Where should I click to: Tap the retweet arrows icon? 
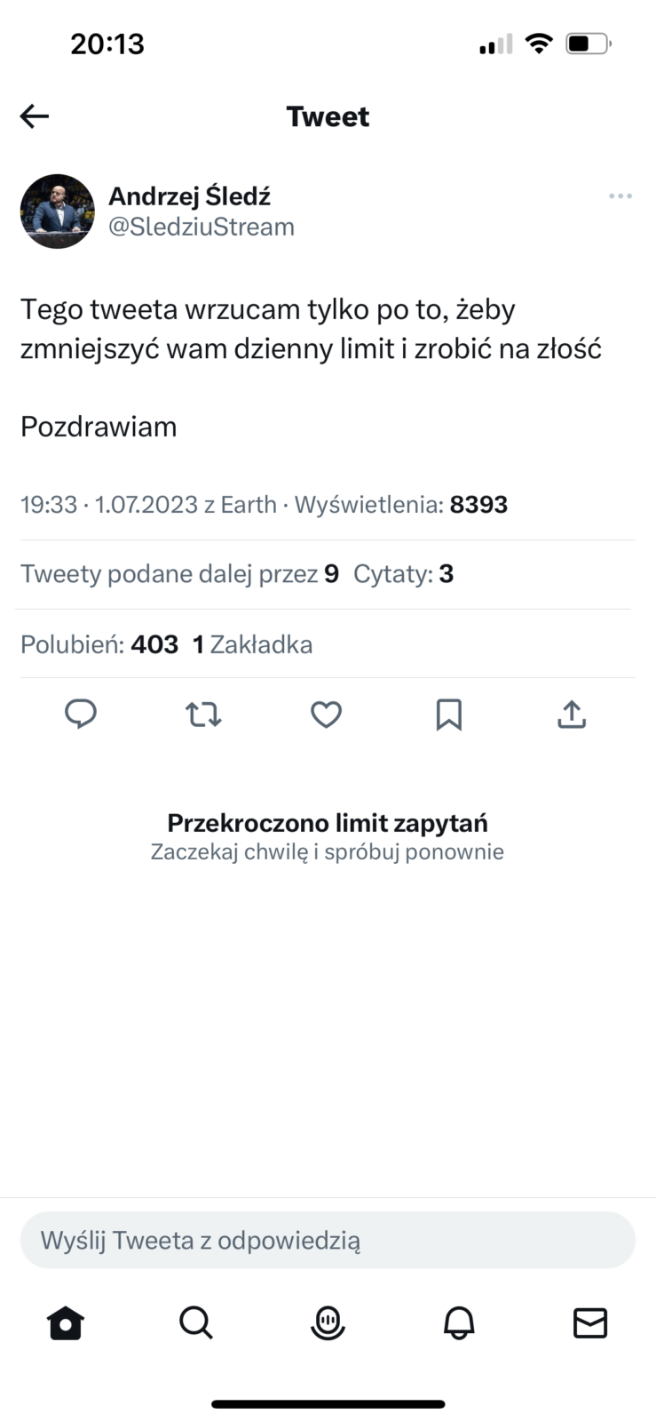coord(203,714)
